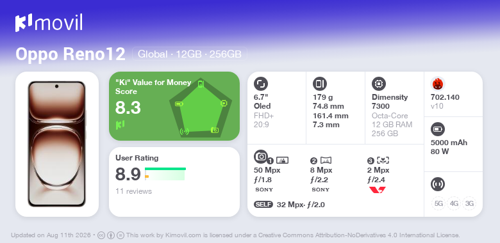This screenshot has width=500, height=243.
Task: Click the battery capacity icon
Action: [x=437, y=129]
